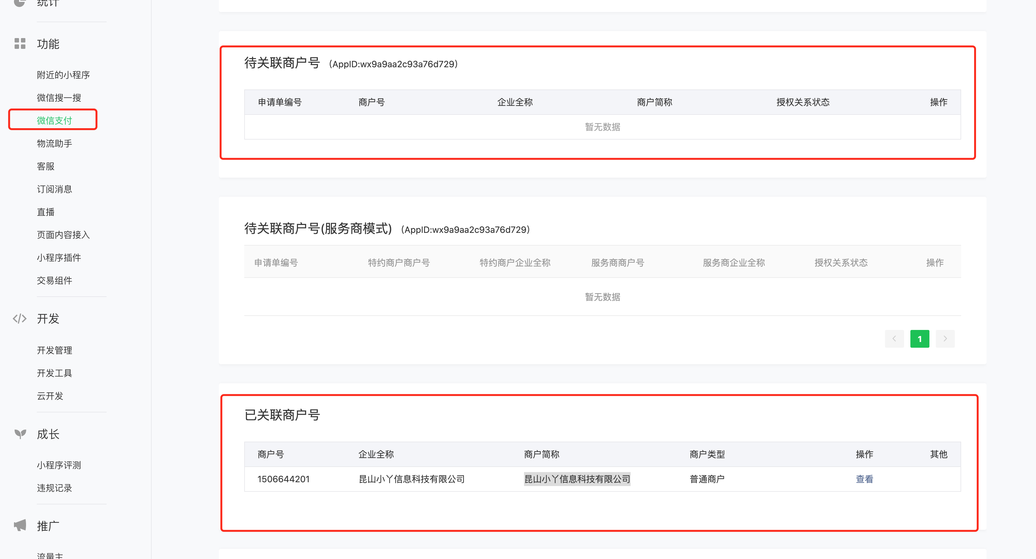Click 申请单编号 header in first table
The height and width of the screenshot is (559, 1036).
point(279,102)
